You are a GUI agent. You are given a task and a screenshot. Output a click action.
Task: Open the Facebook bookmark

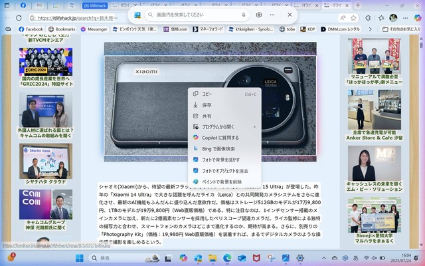click(31, 29)
